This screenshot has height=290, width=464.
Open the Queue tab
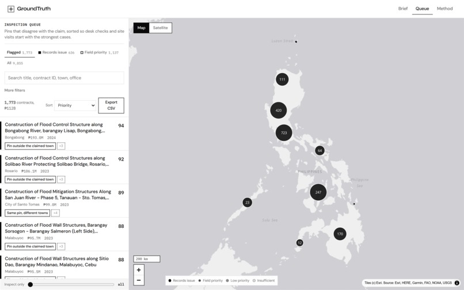tap(422, 9)
